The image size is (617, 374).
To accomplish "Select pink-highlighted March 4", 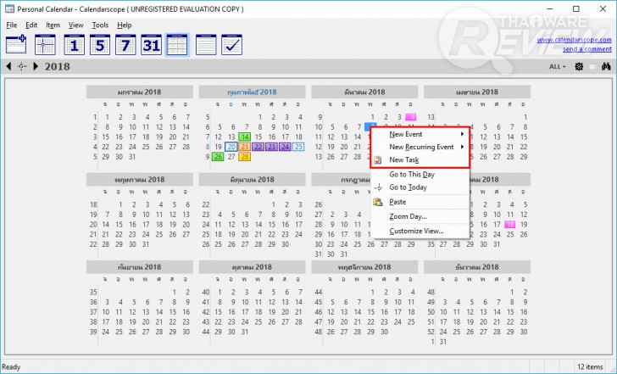I will coord(411,117).
